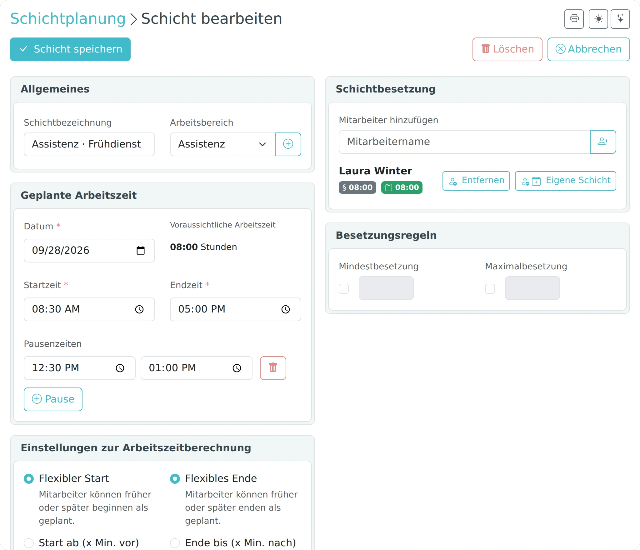The width and height of the screenshot is (640, 550).
Task: Select the Flexibles Ende radio option
Action: 175,478
